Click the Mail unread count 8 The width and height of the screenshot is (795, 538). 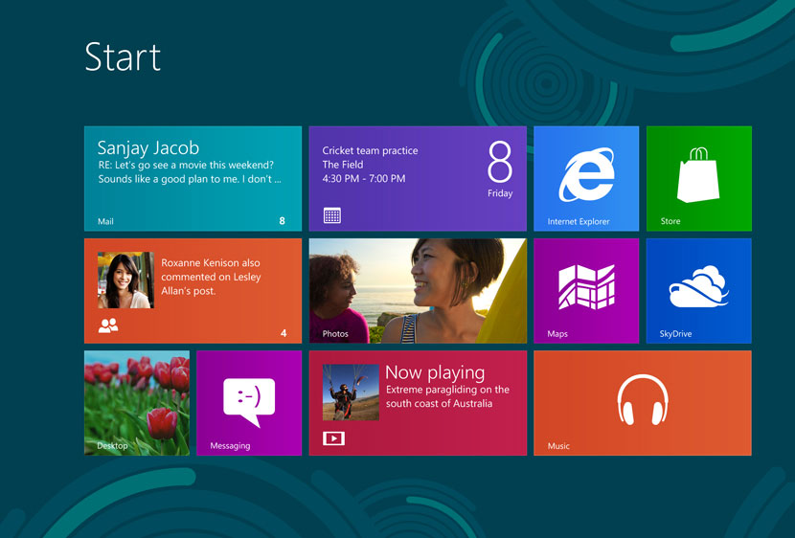282,221
